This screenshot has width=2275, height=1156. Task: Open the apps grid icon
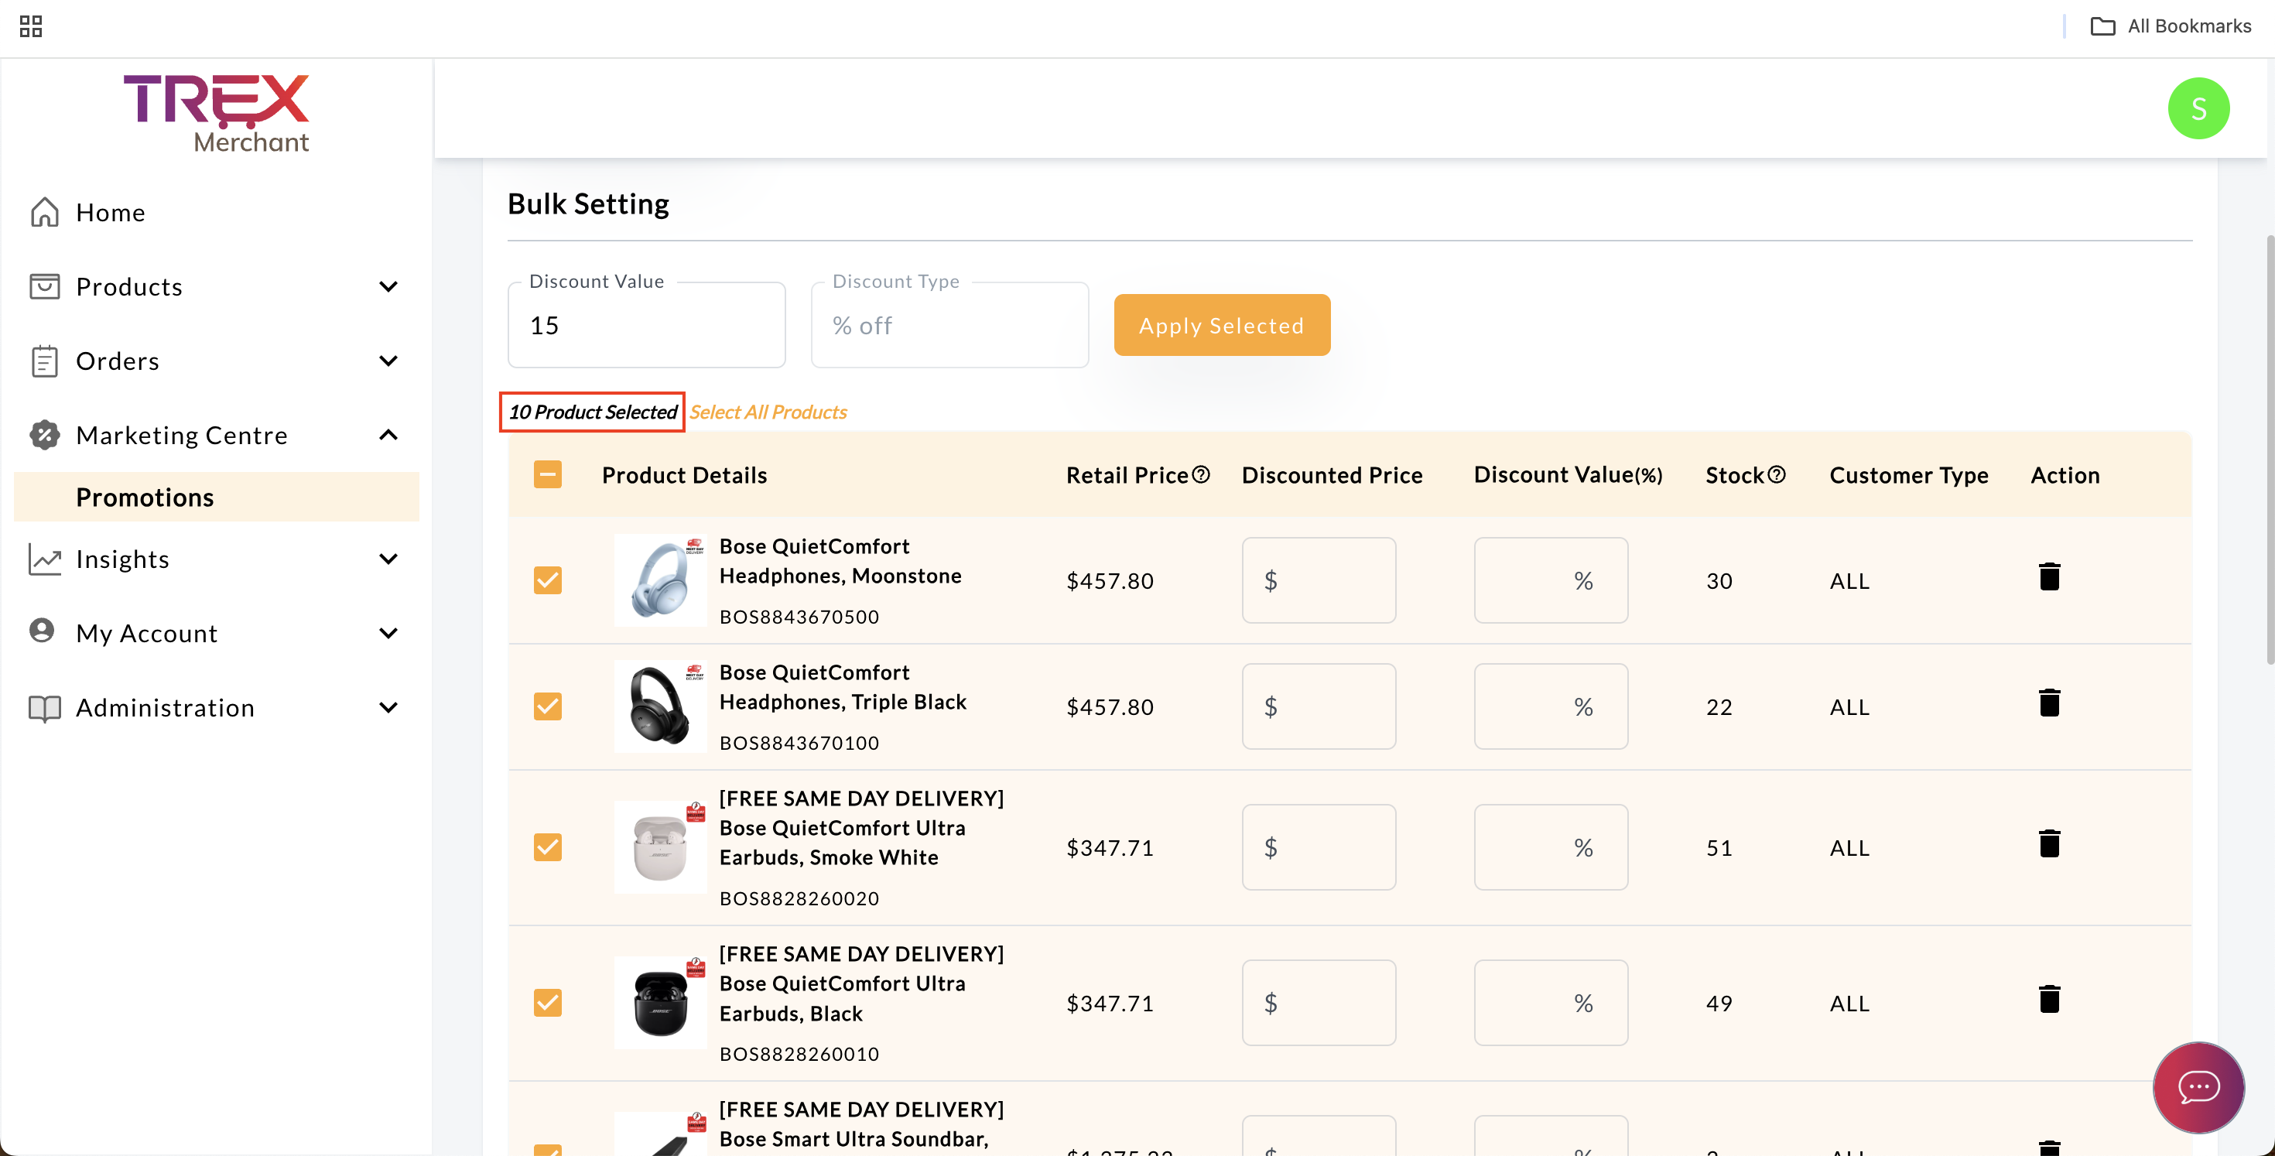point(31,26)
